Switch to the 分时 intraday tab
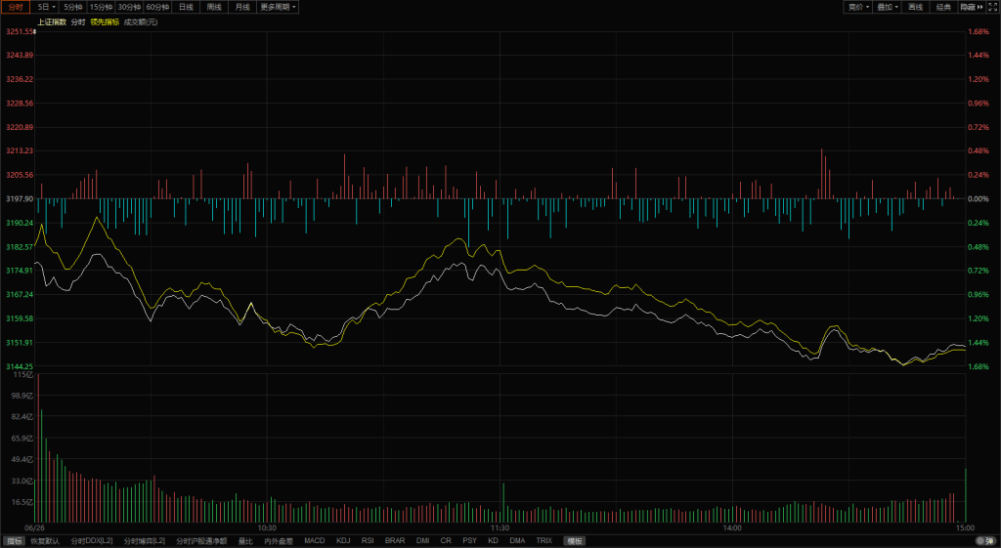The image size is (1001, 548). point(16,7)
